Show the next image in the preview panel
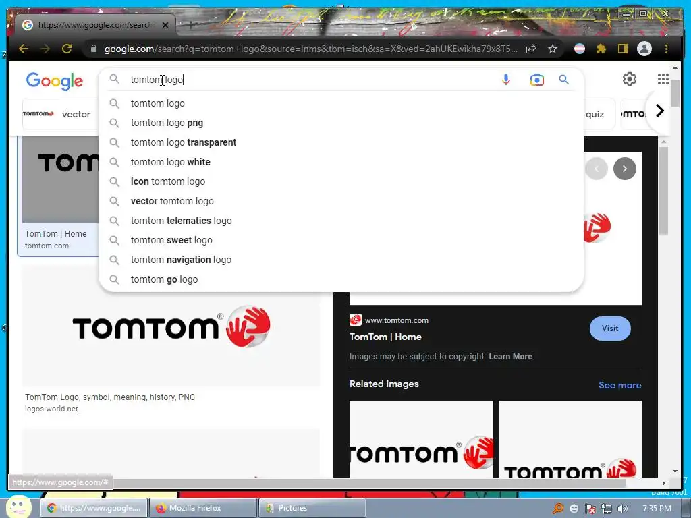The height and width of the screenshot is (518, 691). [x=624, y=169]
